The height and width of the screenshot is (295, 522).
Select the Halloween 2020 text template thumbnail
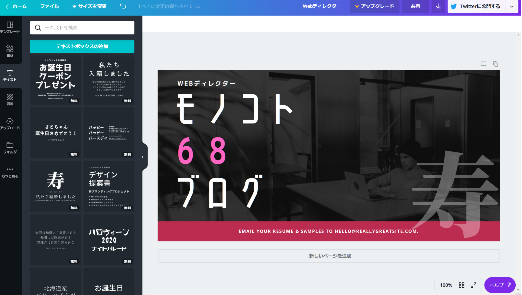click(x=109, y=240)
